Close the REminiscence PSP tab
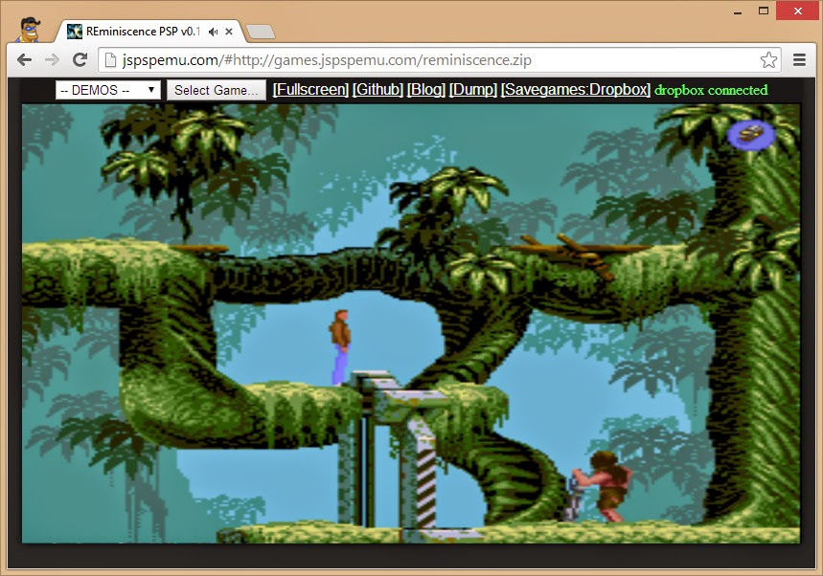The height and width of the screenshot is (576, 823). (230, 32)
